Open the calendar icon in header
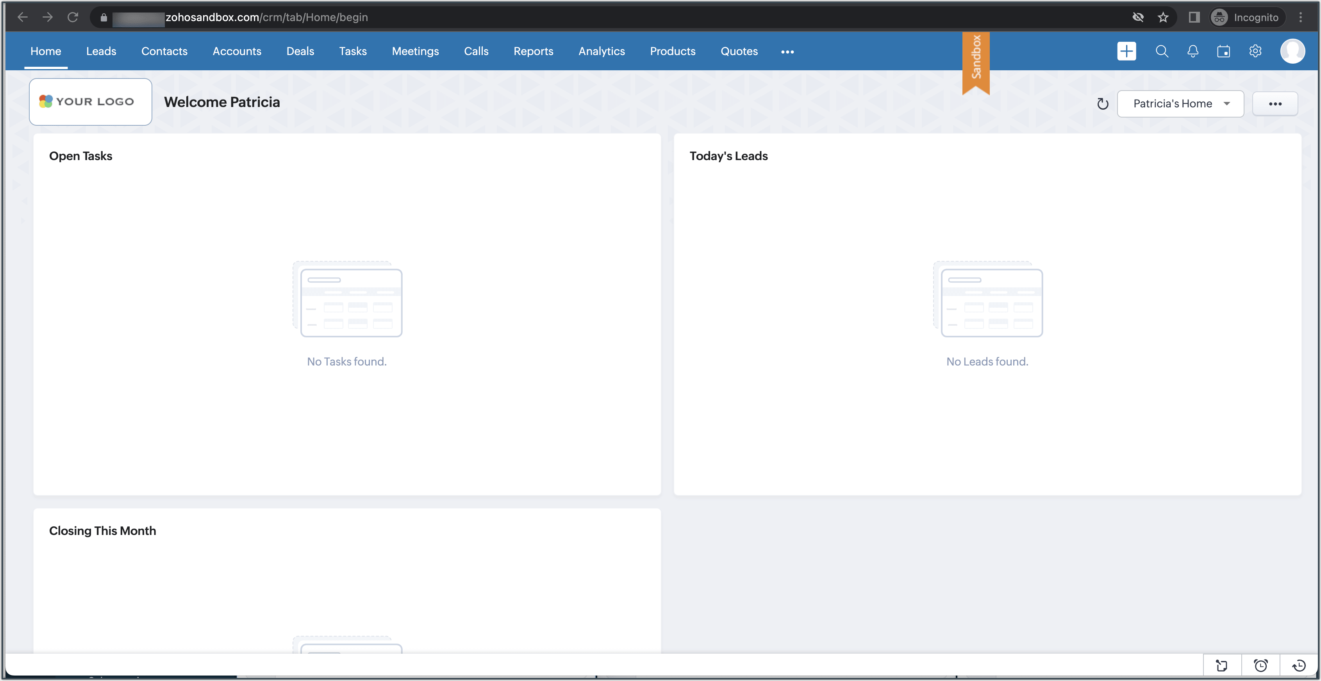This screenshot has width=1321, height=681. click(1224, 51)
